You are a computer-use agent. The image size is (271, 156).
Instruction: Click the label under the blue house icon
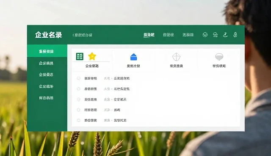[x=133, y=66]
